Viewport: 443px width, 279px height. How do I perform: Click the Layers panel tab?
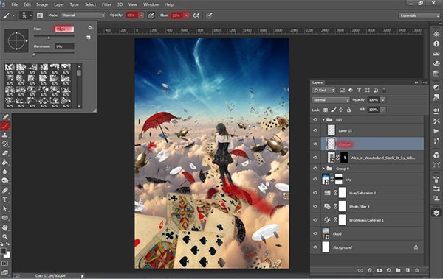pyautogui.click(x=317, y=82)
